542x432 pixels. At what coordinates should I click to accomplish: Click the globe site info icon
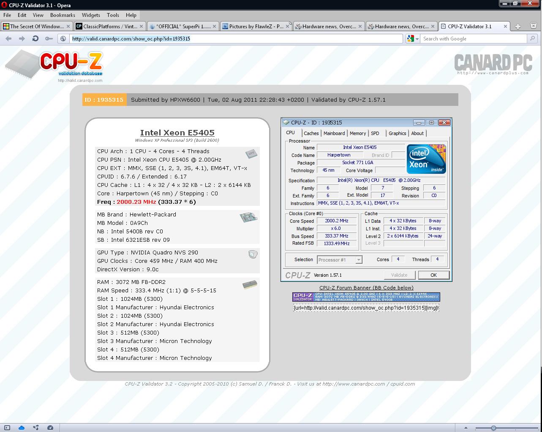[63, 38]
